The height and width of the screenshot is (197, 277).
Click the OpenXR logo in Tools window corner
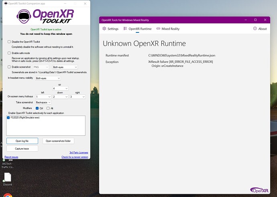point(259,190)
